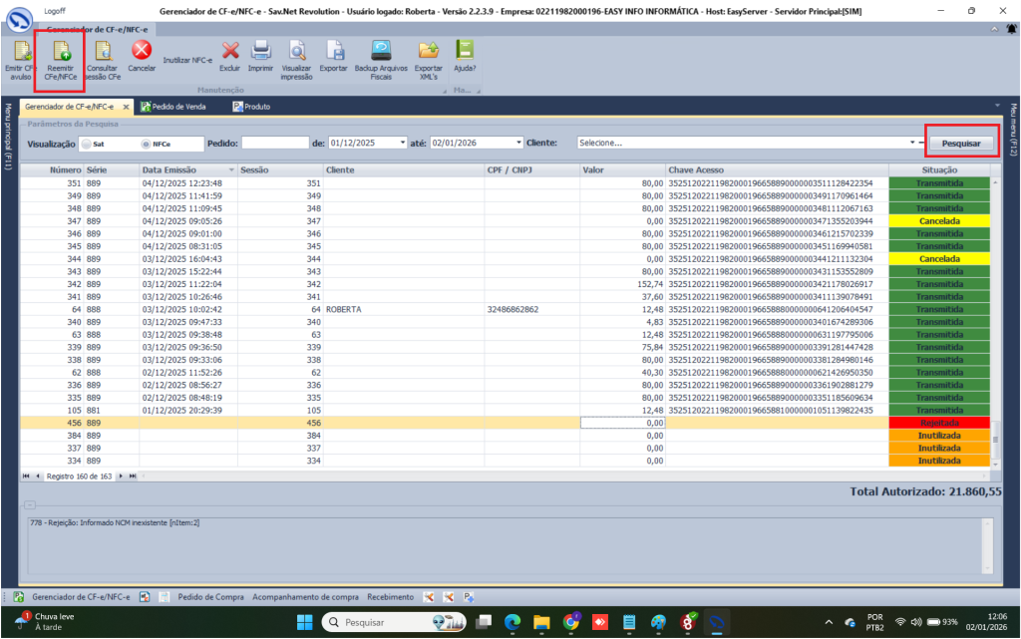This screenshot has height=639, width=1021.
Task: Click Logoff in the title bar
Action: (57, 9)
